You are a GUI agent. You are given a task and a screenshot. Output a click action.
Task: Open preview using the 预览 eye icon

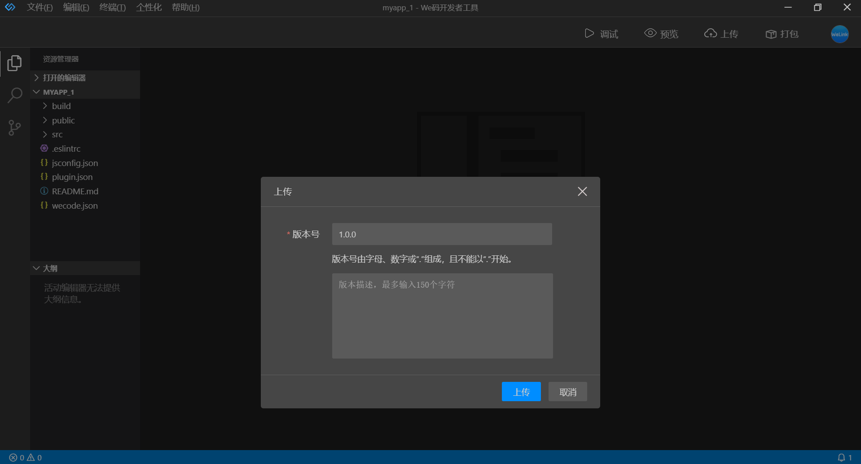661,34
